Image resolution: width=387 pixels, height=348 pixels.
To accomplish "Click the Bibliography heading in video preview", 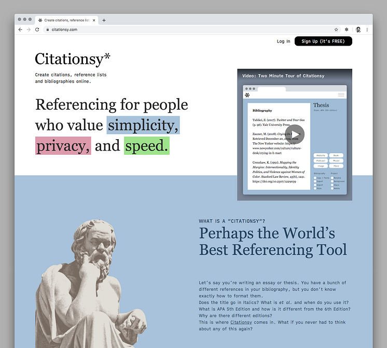I will (262, 111).
